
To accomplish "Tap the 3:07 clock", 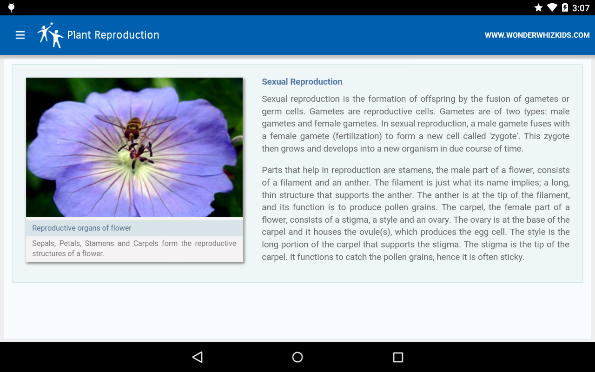I will (581, 8).
